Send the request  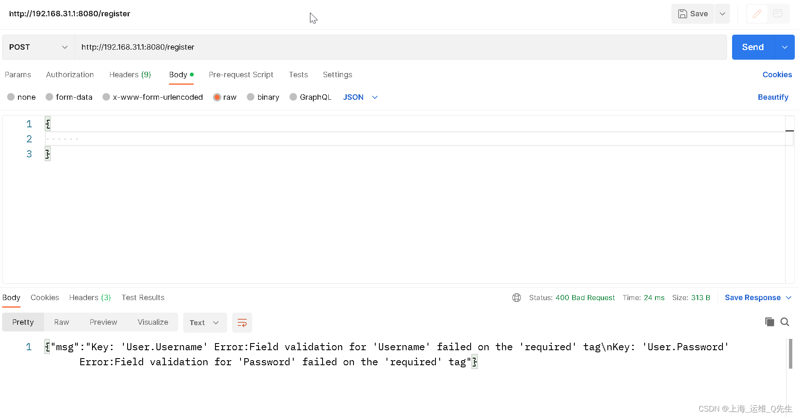click(x=753, y=47)
